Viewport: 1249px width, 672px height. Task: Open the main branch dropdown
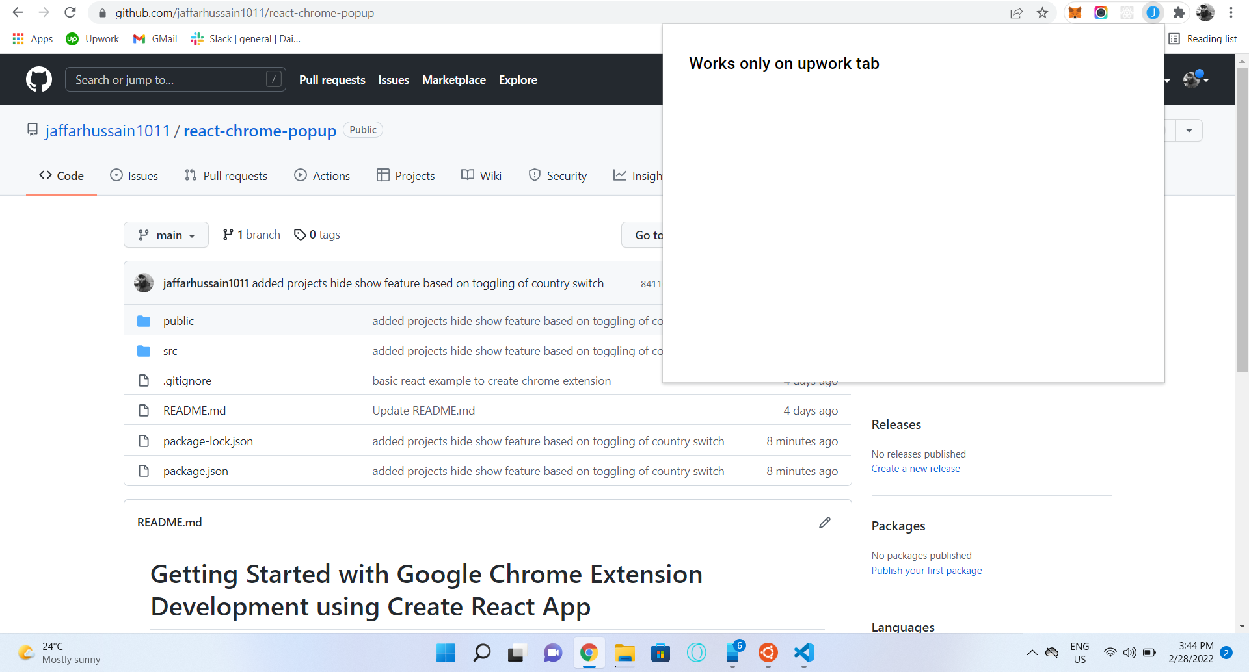pos(166,235)
